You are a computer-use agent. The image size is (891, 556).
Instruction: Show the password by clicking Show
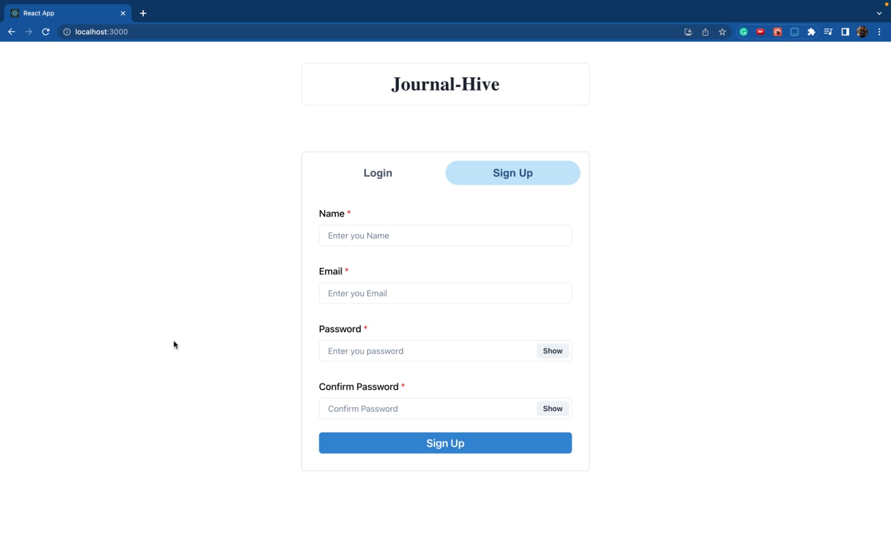coord(552,351)
